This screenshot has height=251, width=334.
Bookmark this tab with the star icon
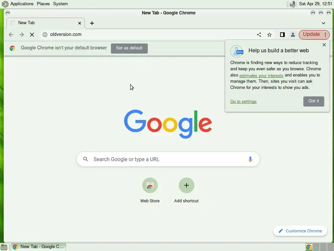click(x=269, y=35)
